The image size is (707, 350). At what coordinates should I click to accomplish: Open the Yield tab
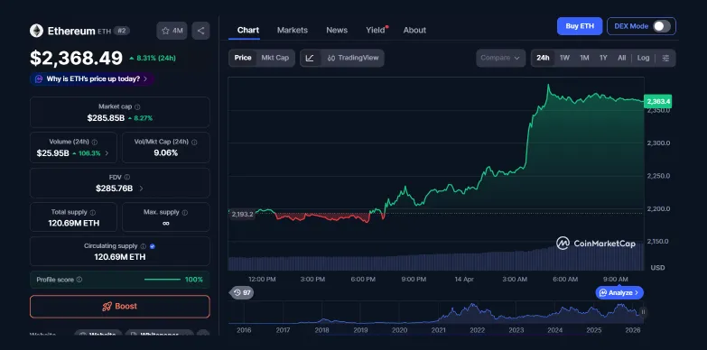pyautogui.click(x=376, y=30)
